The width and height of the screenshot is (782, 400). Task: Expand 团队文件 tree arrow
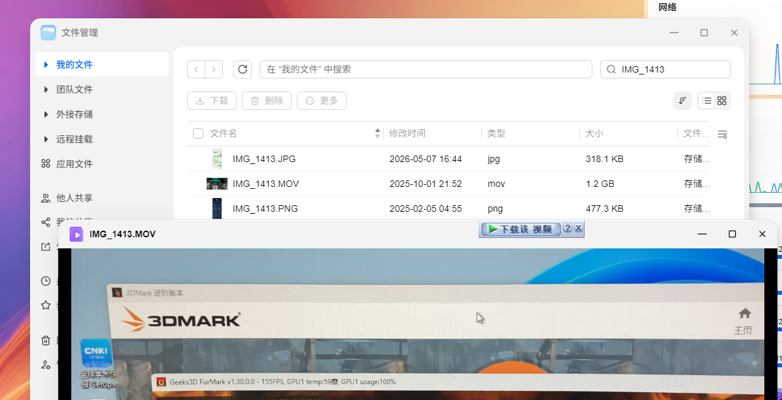[46, 90]
